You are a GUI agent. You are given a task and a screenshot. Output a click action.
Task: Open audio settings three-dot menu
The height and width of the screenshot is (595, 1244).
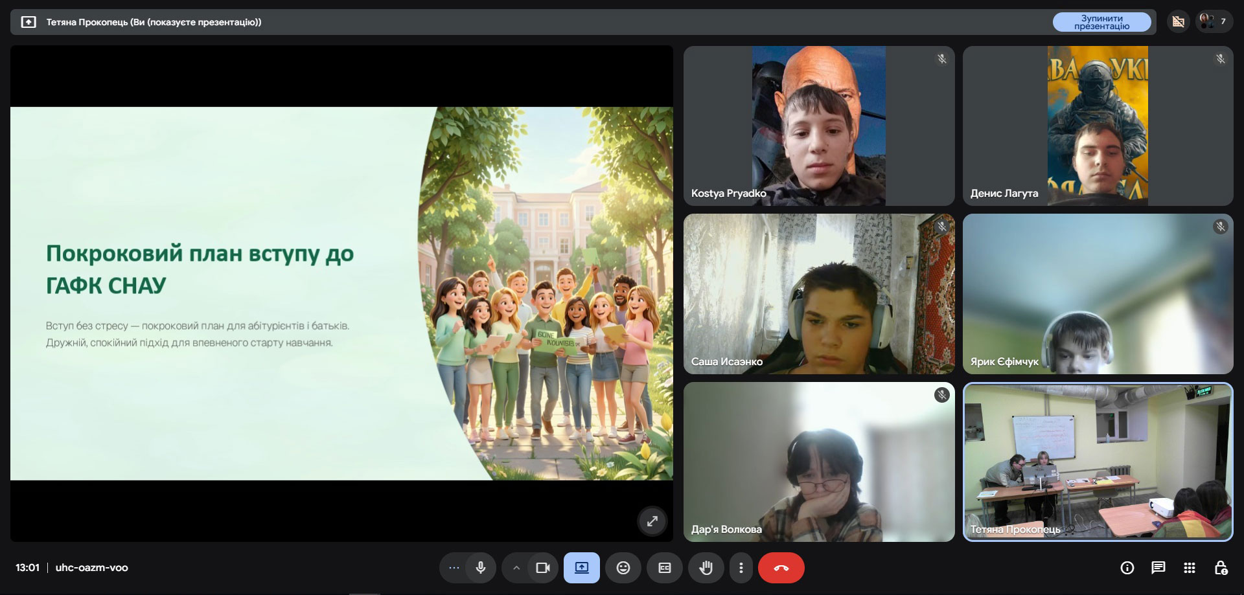(454, 568)
